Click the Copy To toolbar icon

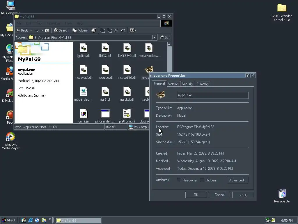point(109,30)
